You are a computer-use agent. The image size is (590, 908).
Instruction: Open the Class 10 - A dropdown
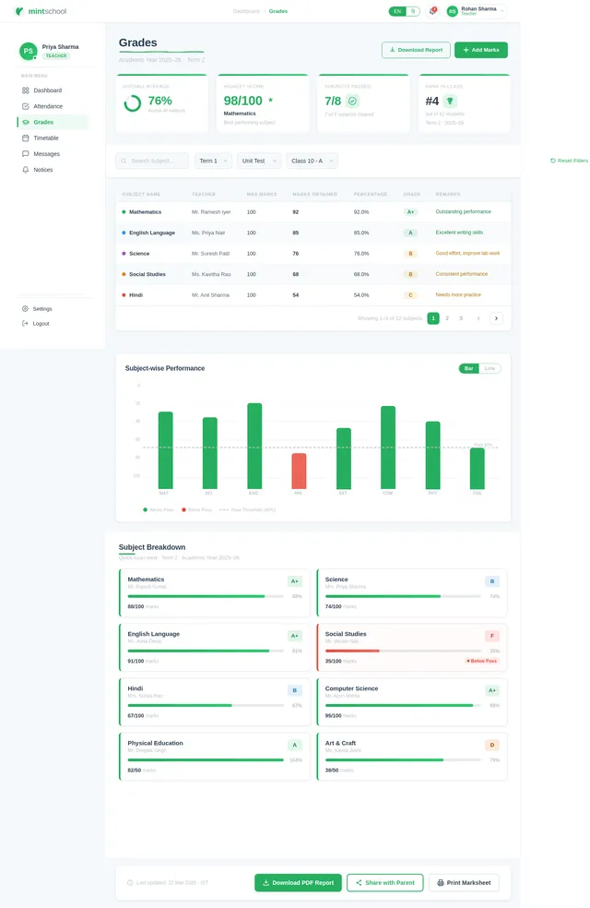point(312,161)
